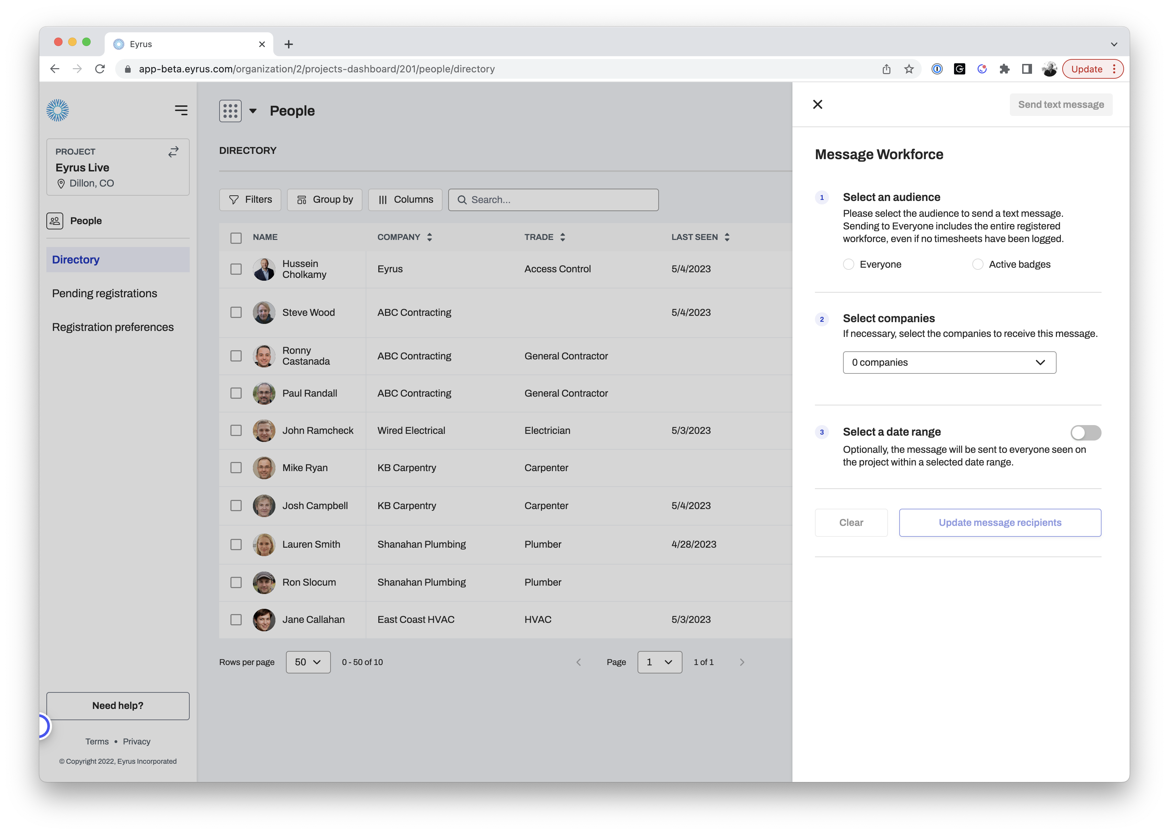Open the Filters panel

pos(250,200)
